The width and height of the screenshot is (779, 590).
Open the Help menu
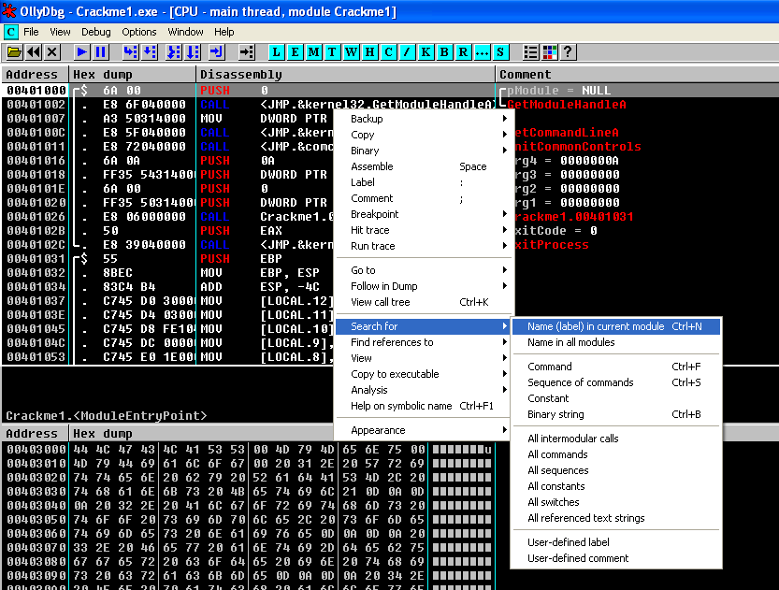click(224, 32)
